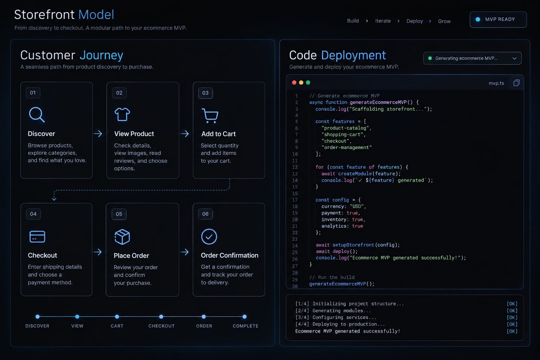The height and width of the screenshot is (360, 540).
Task: Click the green window dot in code editor
Action: click(308, 83)
